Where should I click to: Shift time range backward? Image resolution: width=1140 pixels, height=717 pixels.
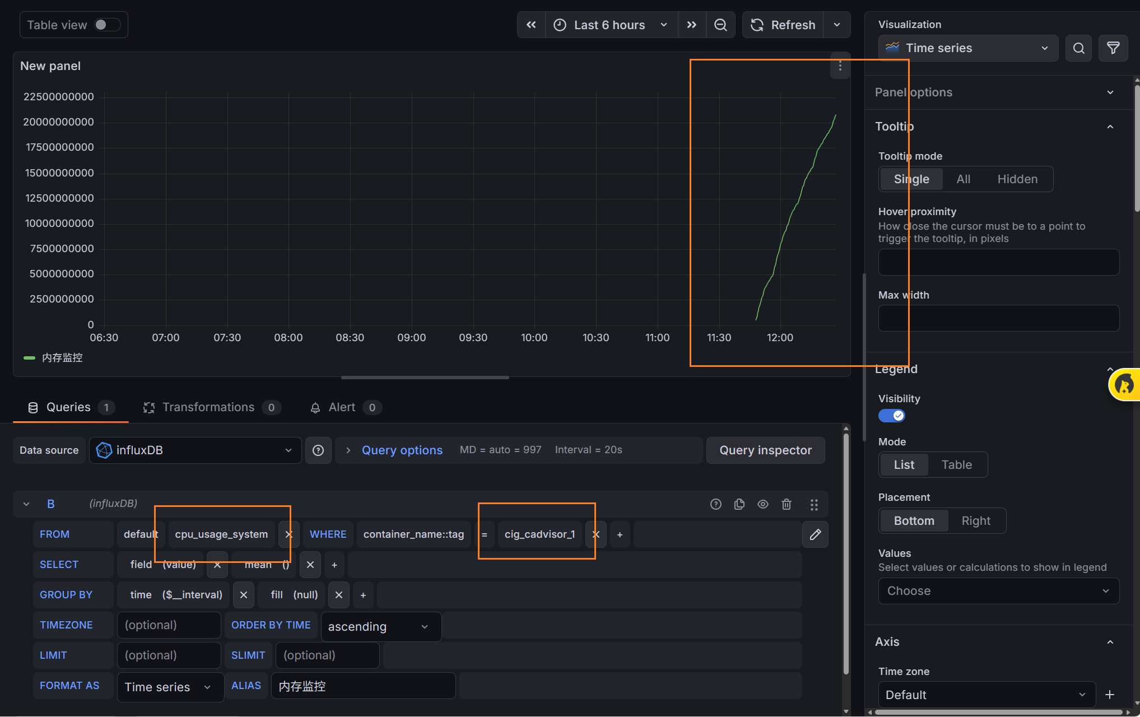[531, 25]
